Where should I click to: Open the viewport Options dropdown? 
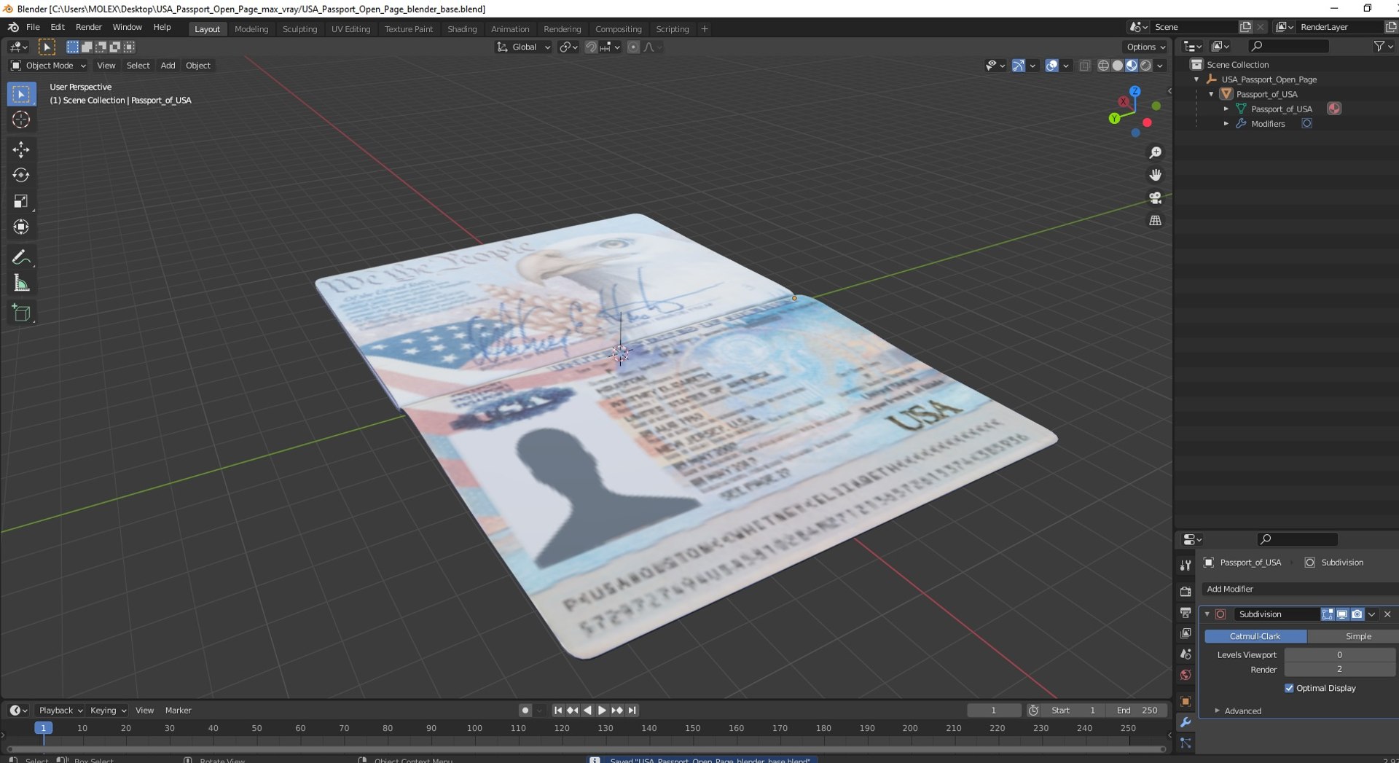tap(1146, 47)
